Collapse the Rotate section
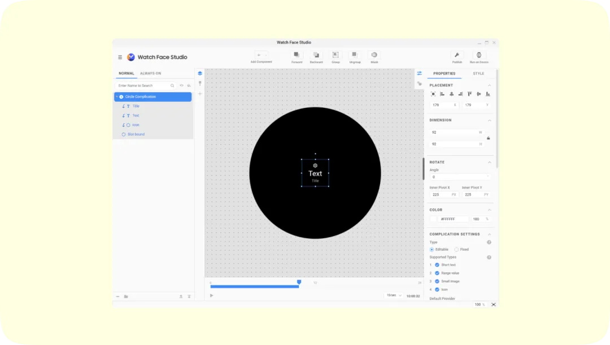This screenshot has height=345, width=610. click(x=489, y=162)
